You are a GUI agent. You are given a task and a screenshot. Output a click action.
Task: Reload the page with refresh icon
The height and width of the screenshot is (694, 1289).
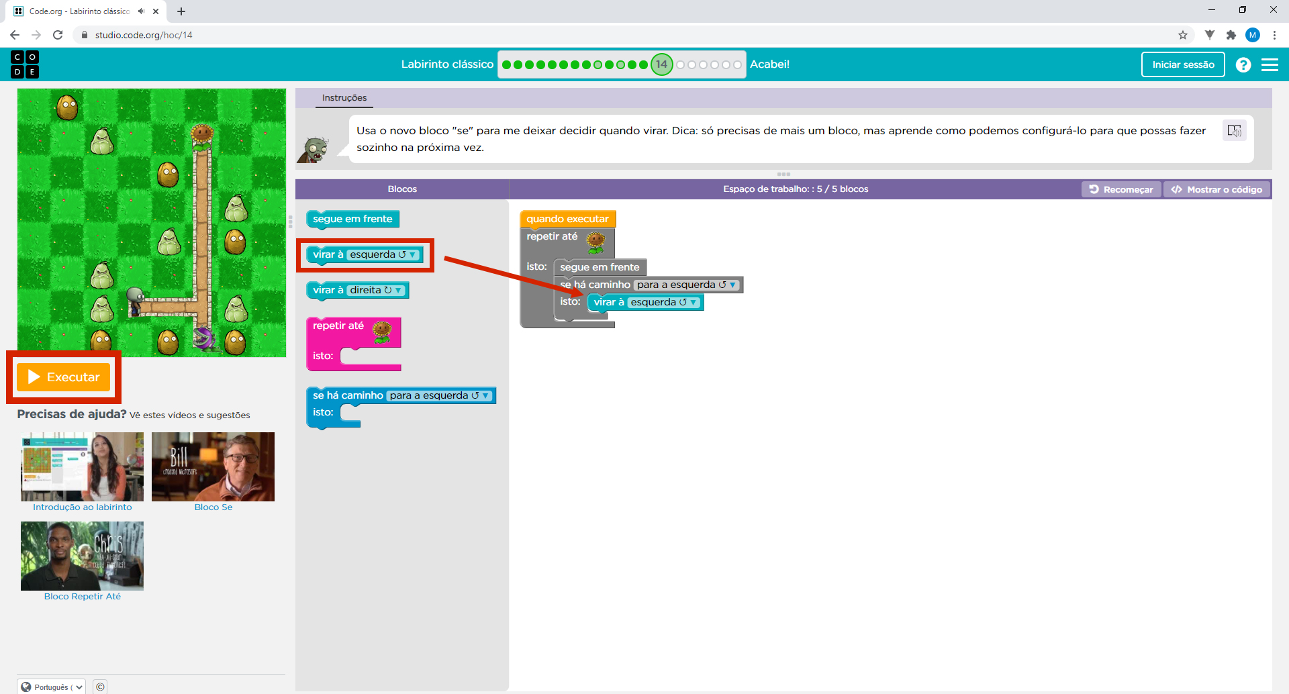(58, 35)
